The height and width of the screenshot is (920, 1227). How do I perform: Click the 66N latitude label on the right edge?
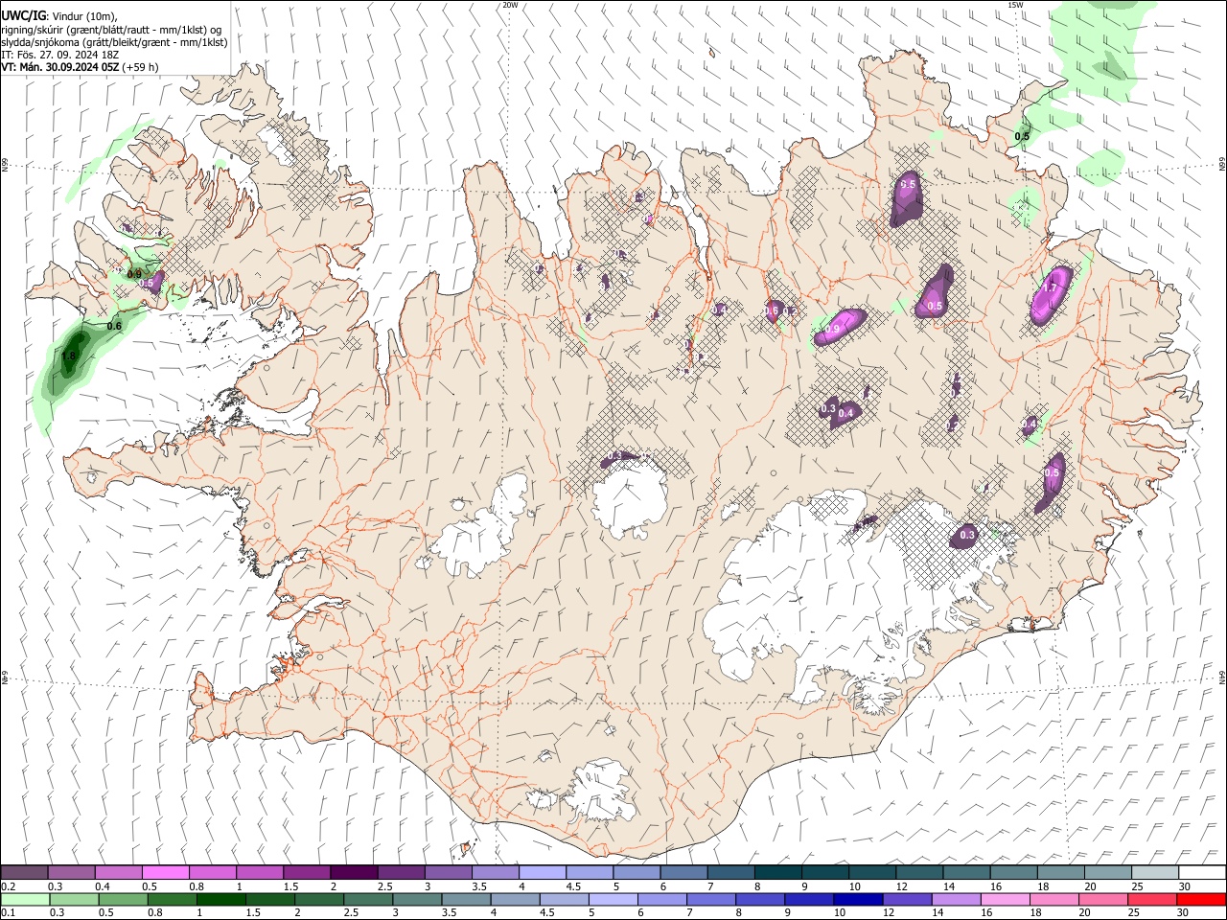(x=1222, y=165)
